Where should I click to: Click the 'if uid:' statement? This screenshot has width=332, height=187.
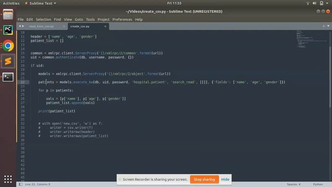(x=37, y=65)
